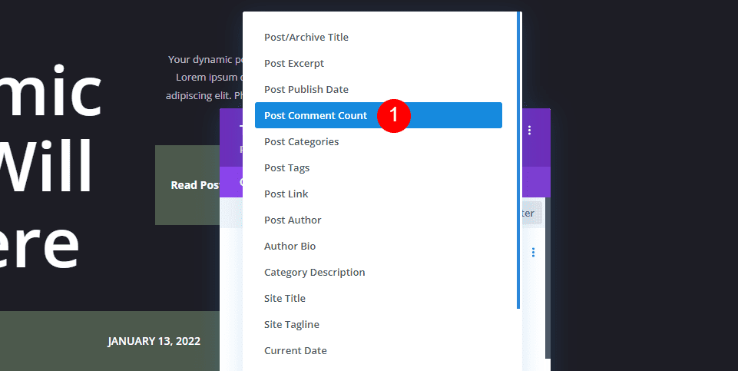Choose Current Date in the list
Screen dimensions: 738x371
click(x=296, y=350)
